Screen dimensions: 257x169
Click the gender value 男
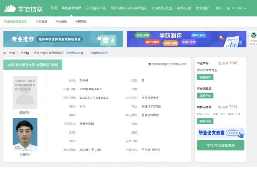143,81
